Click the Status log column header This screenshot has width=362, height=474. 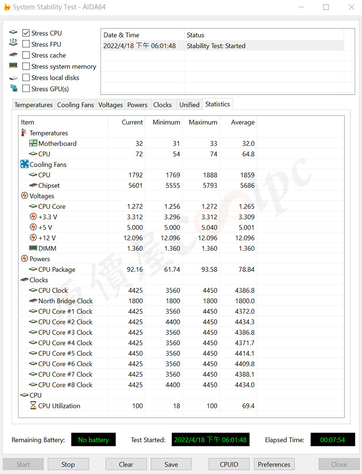pyautogui.click(x=264, y=35)
